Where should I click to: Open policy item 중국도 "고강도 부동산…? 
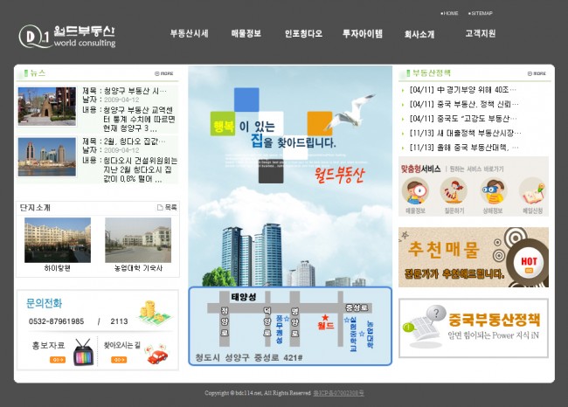pos(463,119)
